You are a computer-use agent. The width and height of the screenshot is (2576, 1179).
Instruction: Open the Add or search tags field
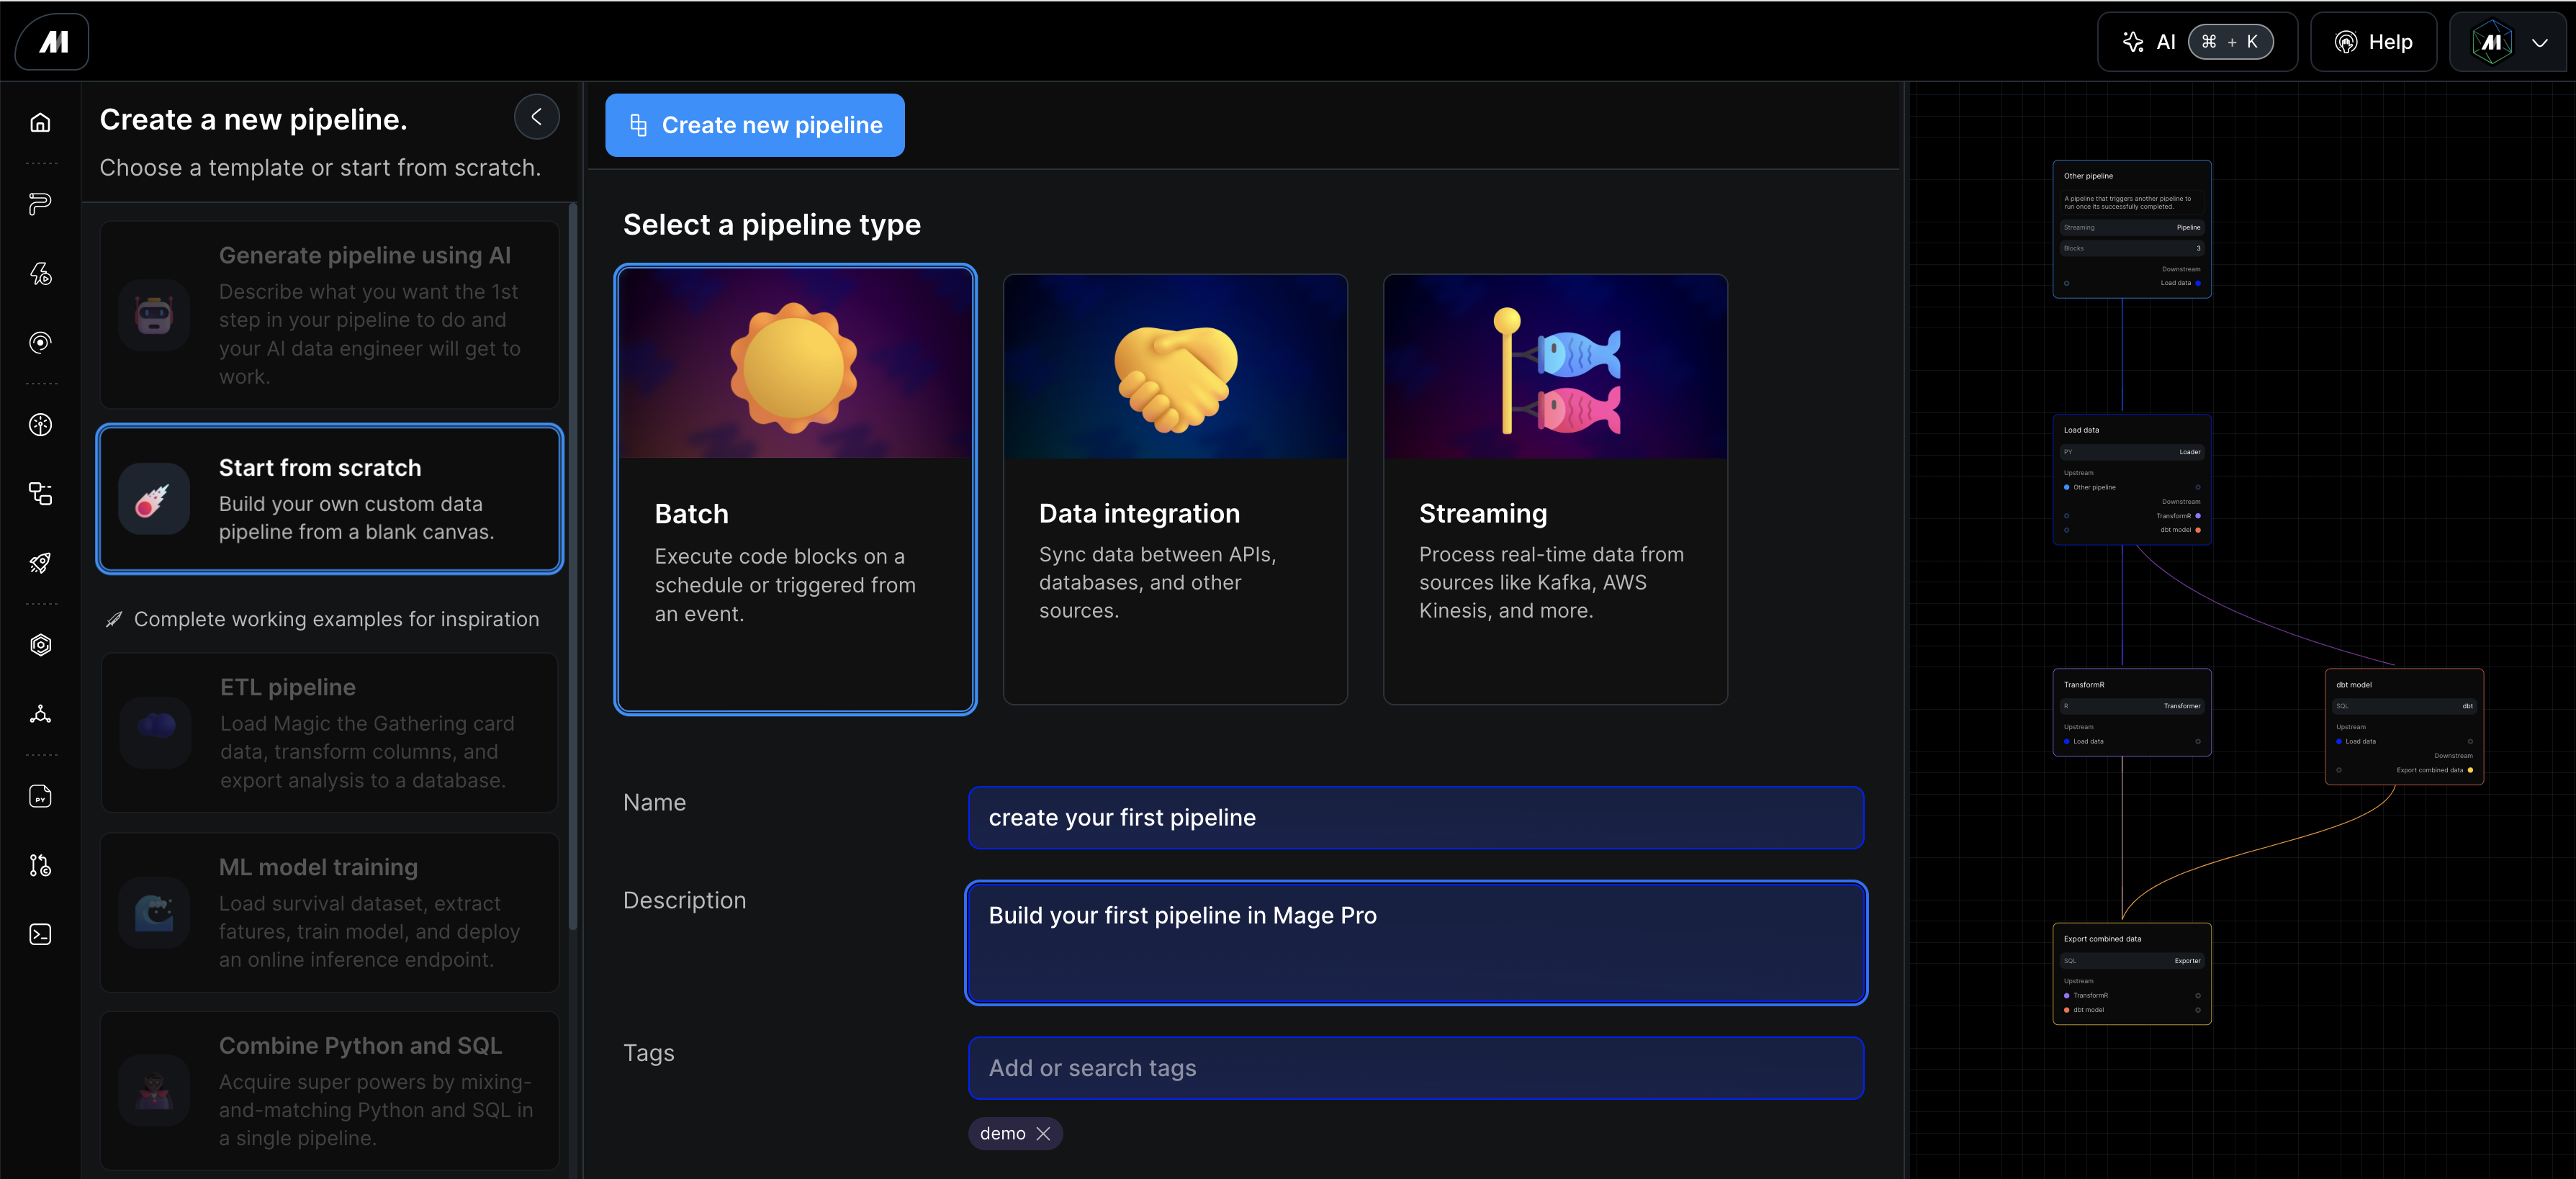click(x=1415, y=1068)
